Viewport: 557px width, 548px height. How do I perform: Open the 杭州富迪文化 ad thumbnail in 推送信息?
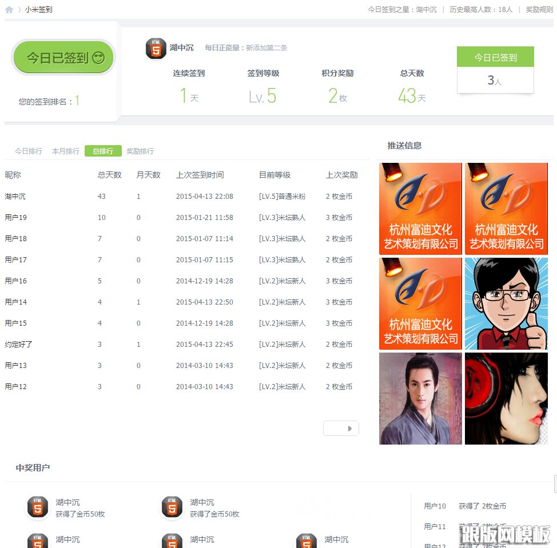pyautogui.click(x=420, y=209)
